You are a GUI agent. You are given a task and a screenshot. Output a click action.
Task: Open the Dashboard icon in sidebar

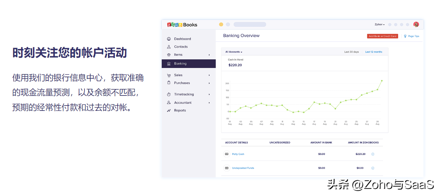tap(169, 39)
